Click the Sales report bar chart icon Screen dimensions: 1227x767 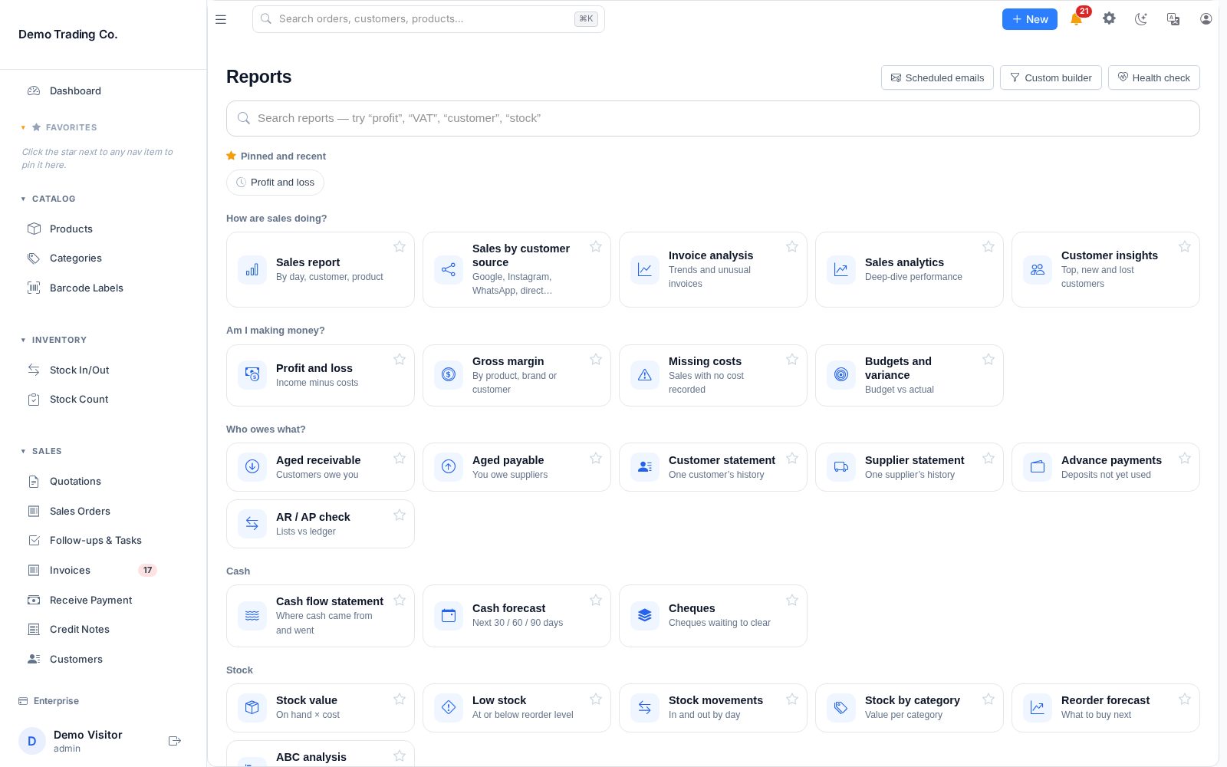tap(252, 270)
